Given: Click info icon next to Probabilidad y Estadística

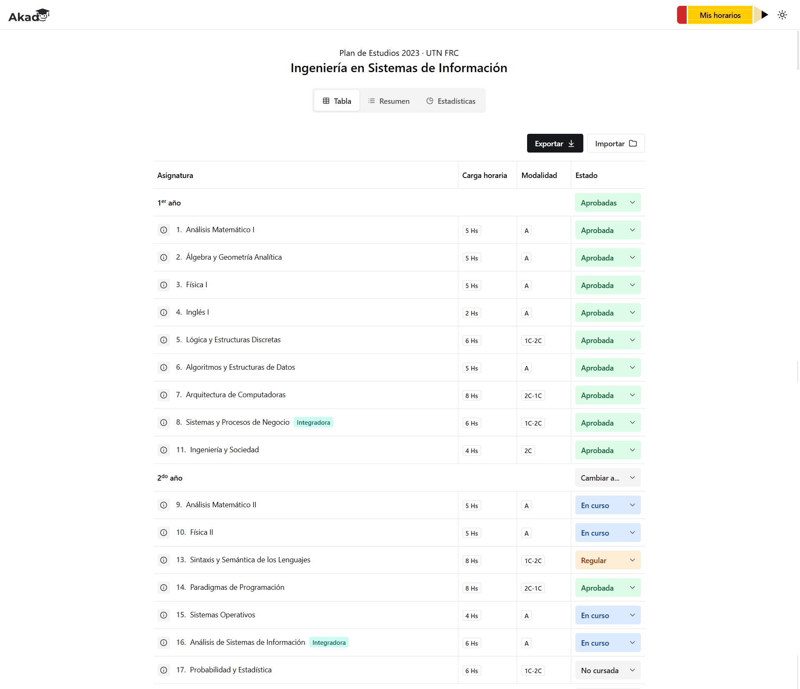Looking at the screenshot, I should click(164, 670).
